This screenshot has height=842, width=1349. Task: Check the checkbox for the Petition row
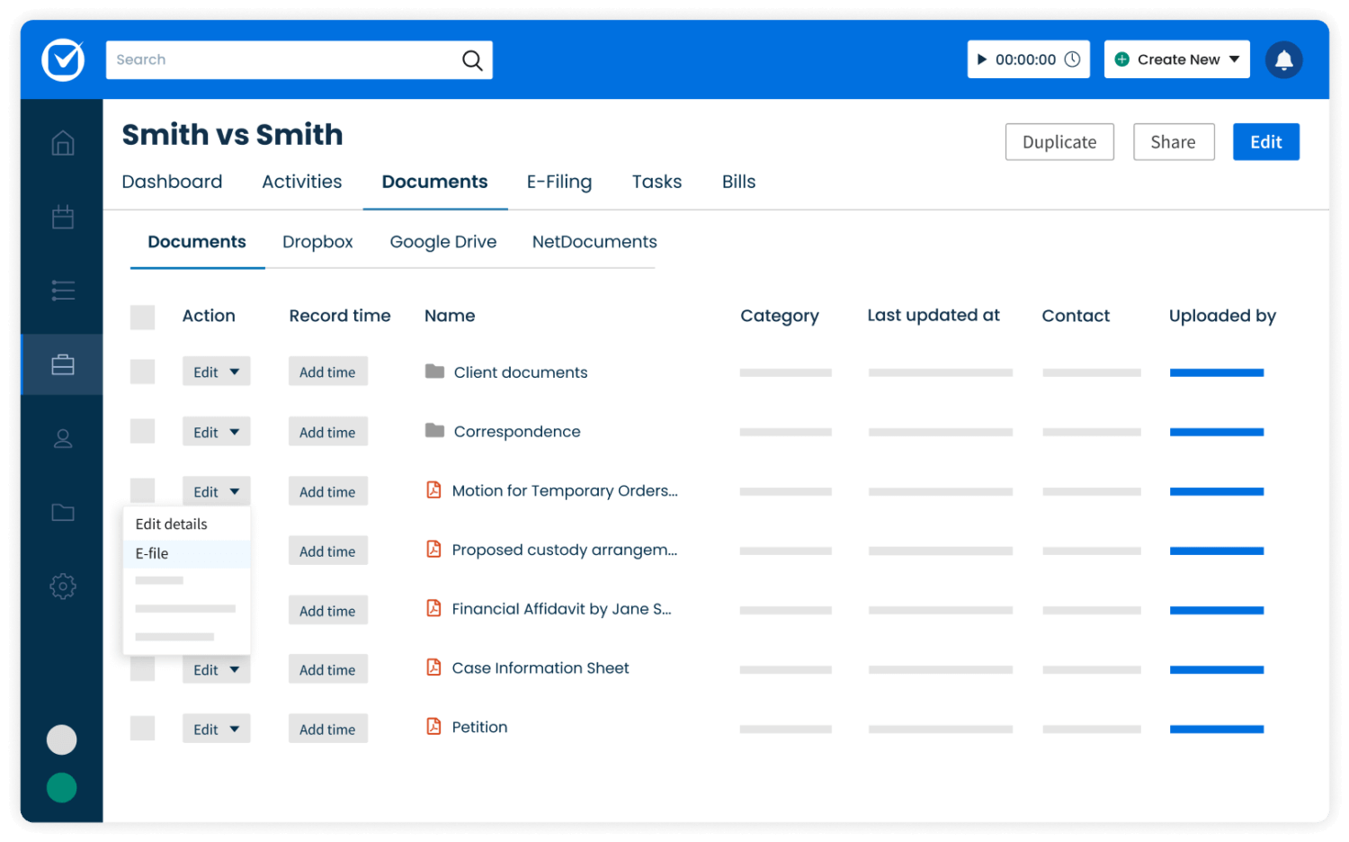pyautogui.click(x=142, y=728)
